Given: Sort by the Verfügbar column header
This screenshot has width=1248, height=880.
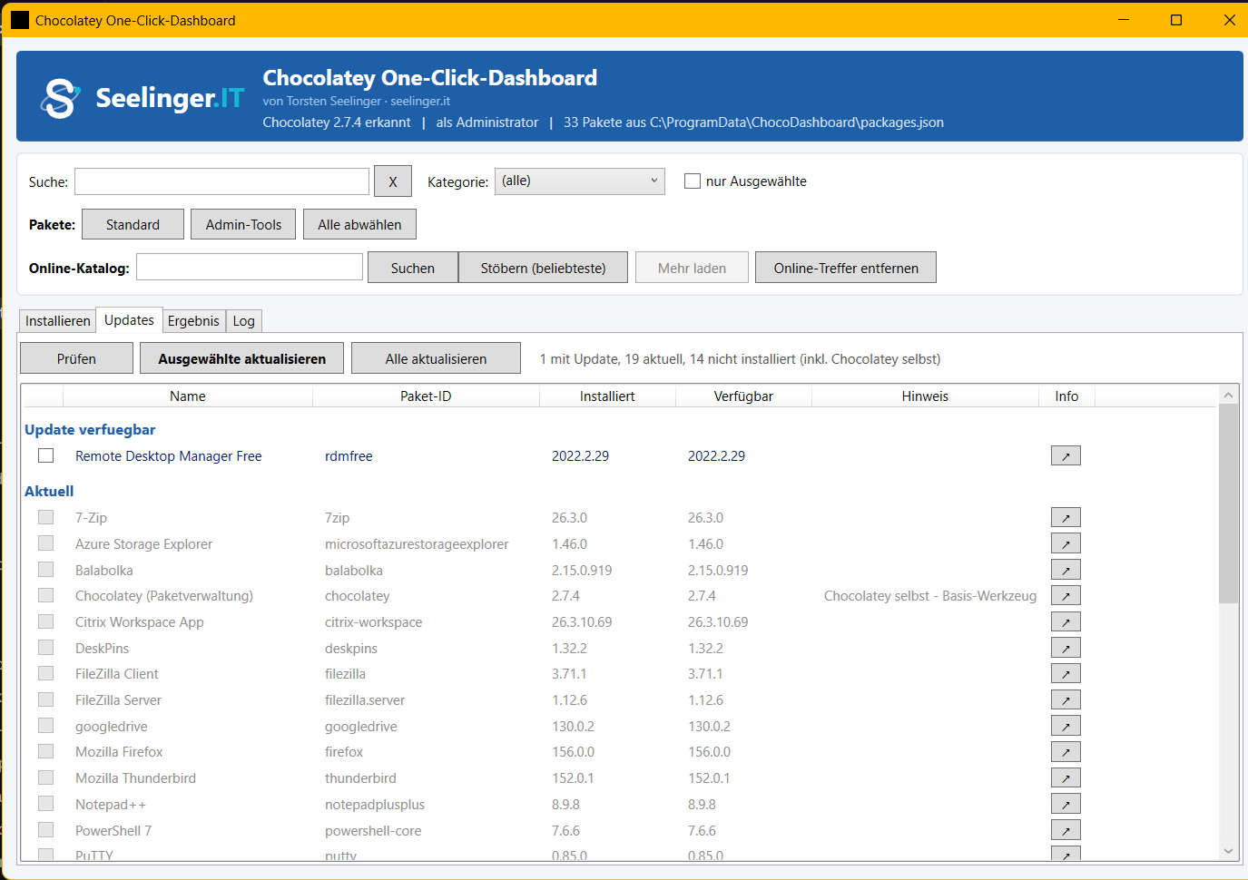Looking at the screenshot, I should (743, 396).
